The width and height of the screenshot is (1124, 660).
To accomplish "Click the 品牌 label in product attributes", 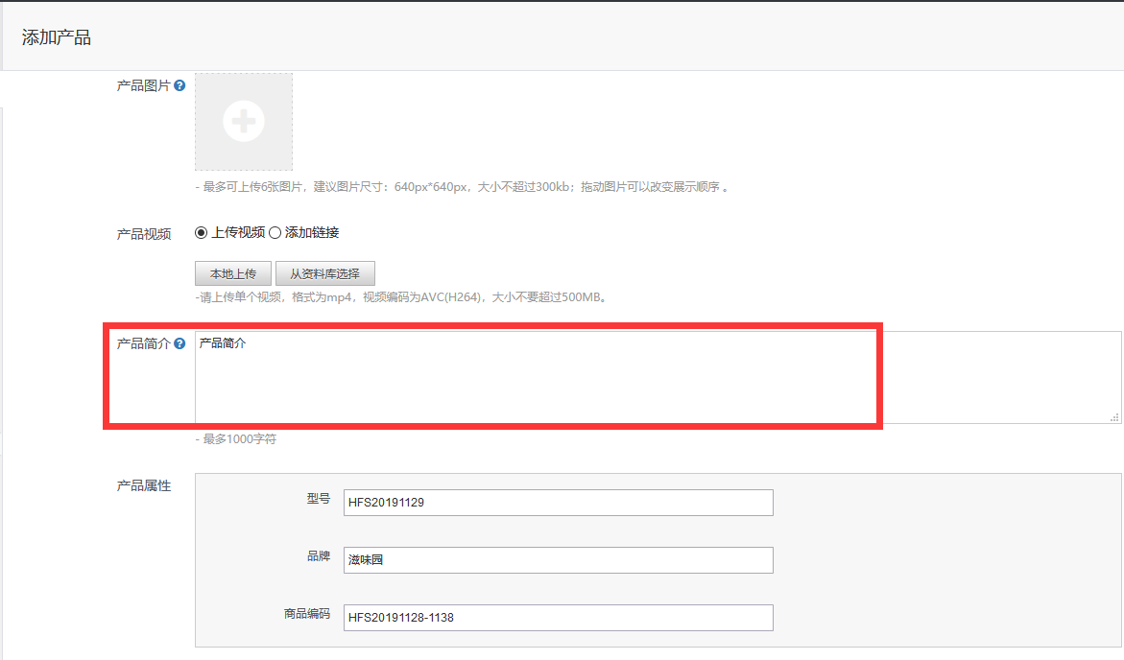I will pyautogui.click(x=319, y=556).
